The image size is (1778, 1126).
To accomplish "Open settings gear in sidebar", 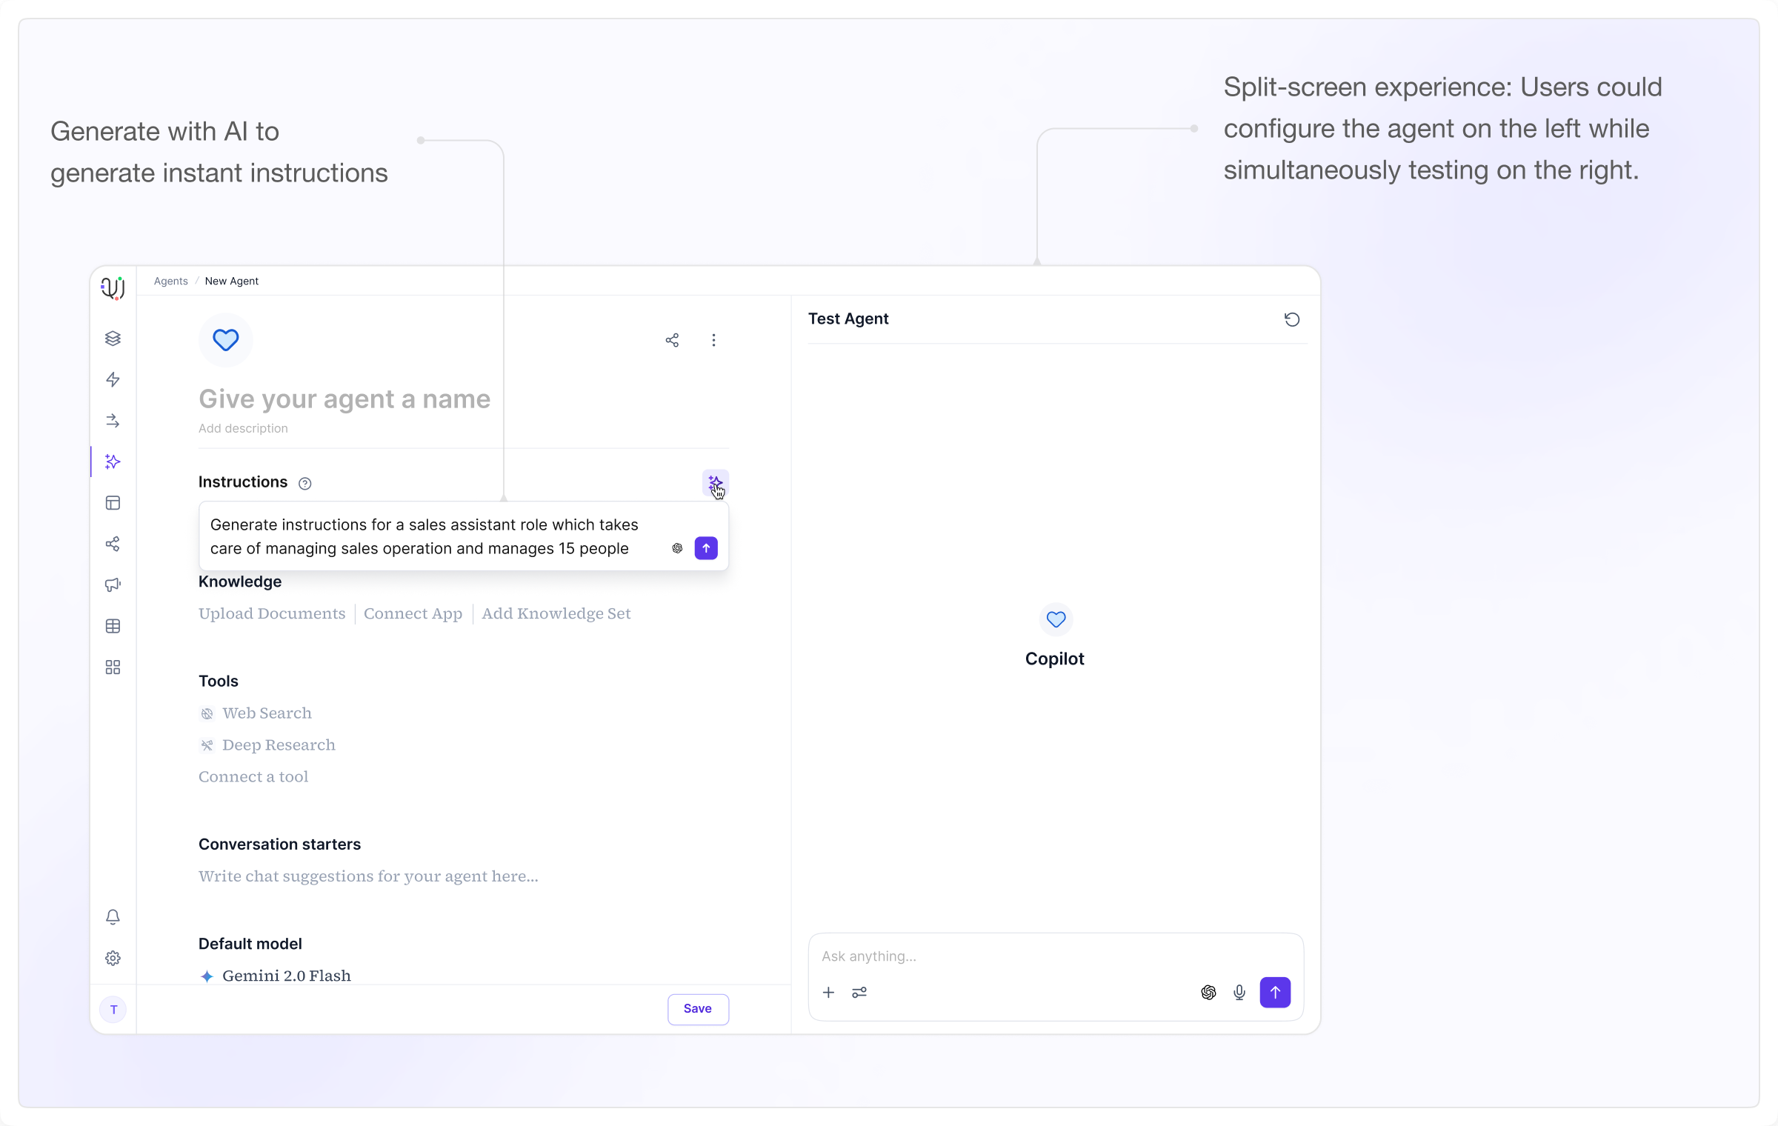I will (113, 958).
